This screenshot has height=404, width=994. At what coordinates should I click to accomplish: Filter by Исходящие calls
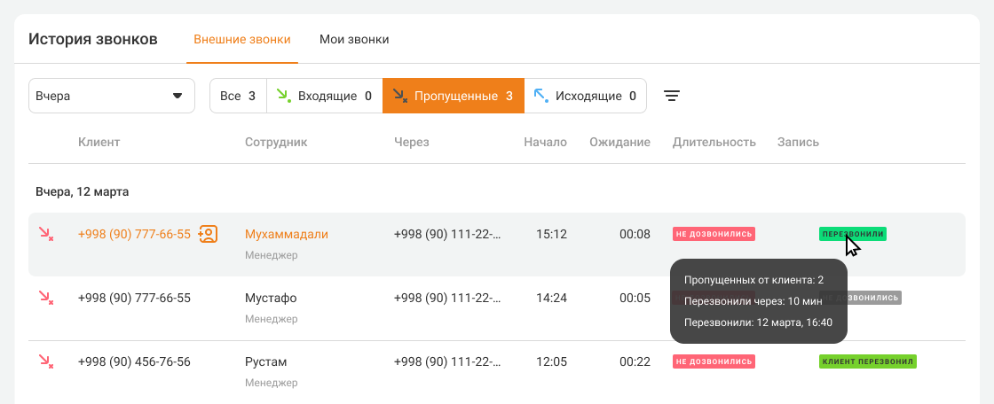(586, 96)
